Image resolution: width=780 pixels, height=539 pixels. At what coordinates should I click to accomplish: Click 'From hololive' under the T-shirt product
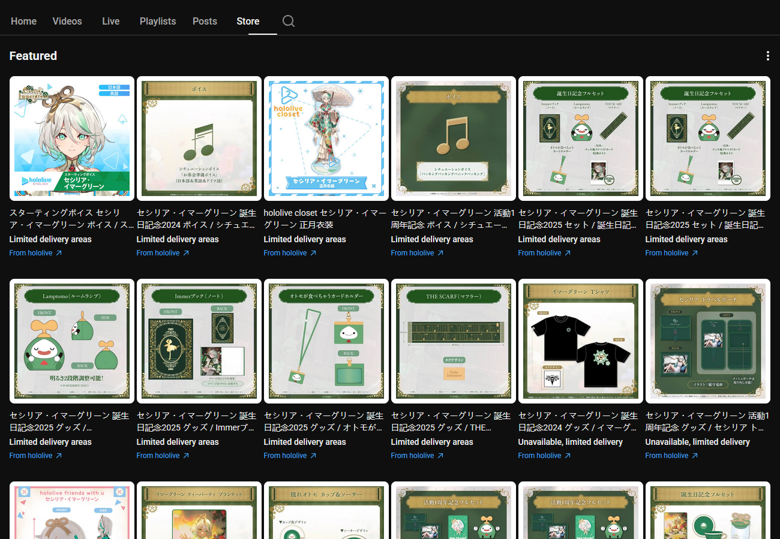tap(539, 456)
